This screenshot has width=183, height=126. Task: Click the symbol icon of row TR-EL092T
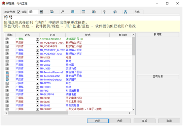click(7, 109)
